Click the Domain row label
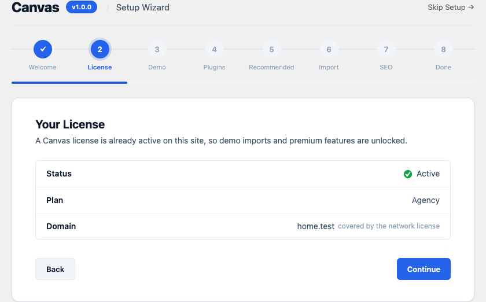This screenshot has height=302, width=486. (61, 226)
